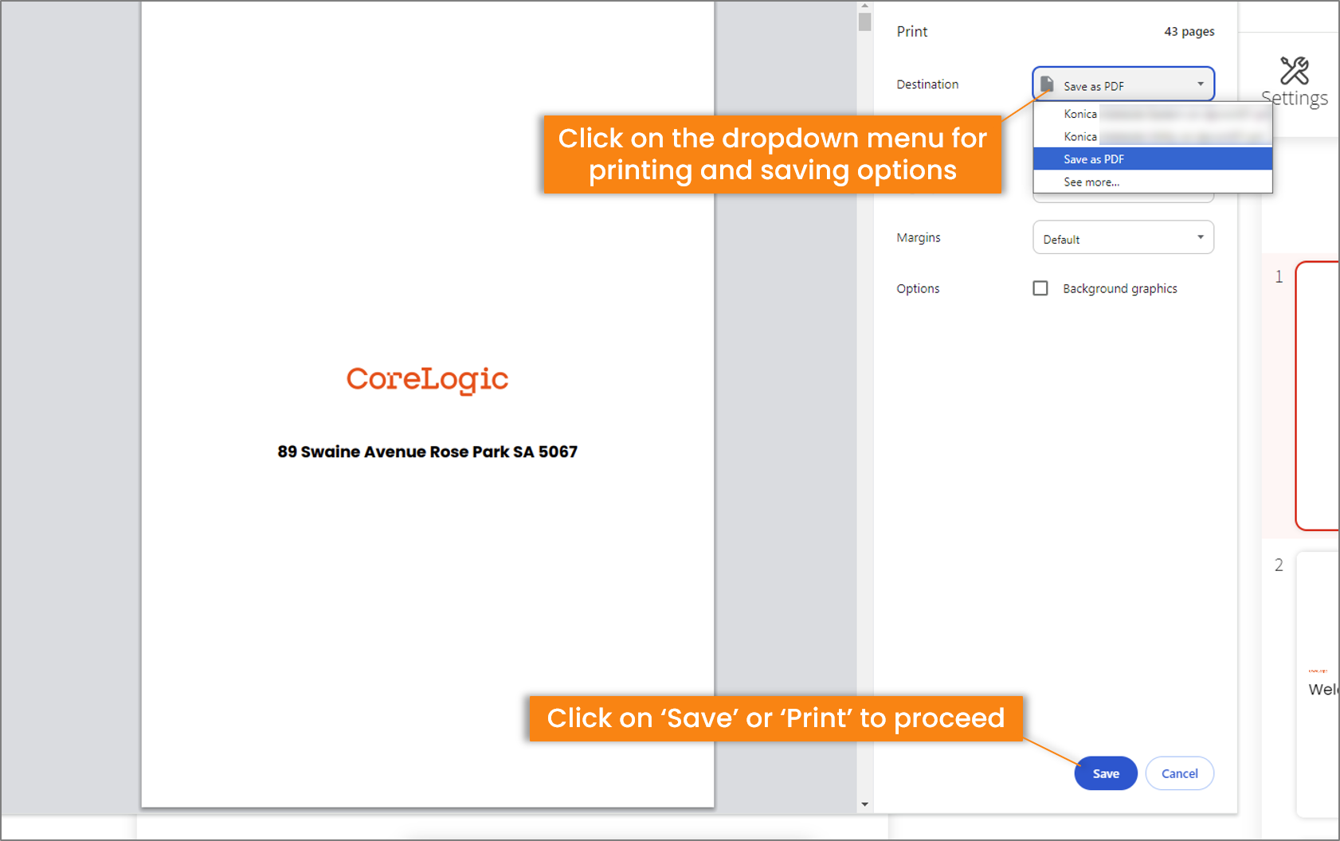Choose the first Konica printer in the list

pos(1153,114)
